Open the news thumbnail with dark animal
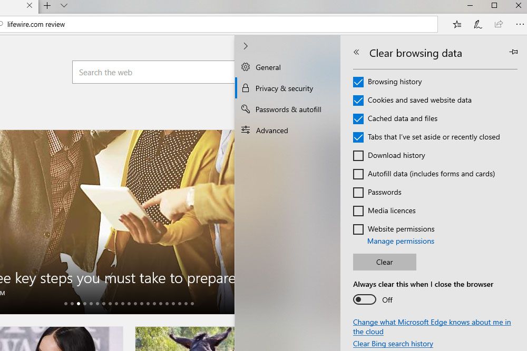This screenshot has width=527, height=351. click(185, 339)
